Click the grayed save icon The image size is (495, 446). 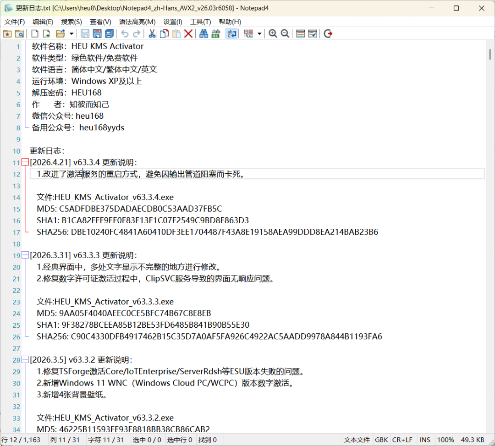85,34
